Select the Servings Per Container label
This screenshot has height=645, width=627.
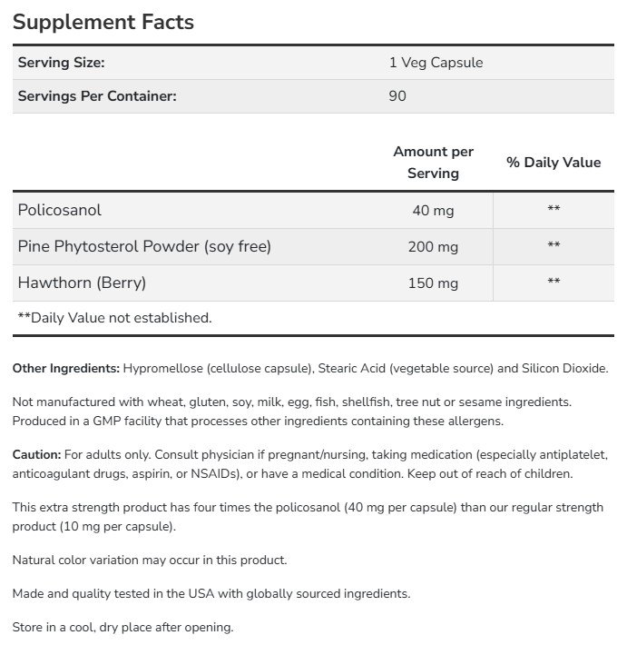97,95
